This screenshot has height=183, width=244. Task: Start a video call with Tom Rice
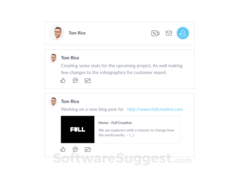pyautogui.click(x=155, y=33)
